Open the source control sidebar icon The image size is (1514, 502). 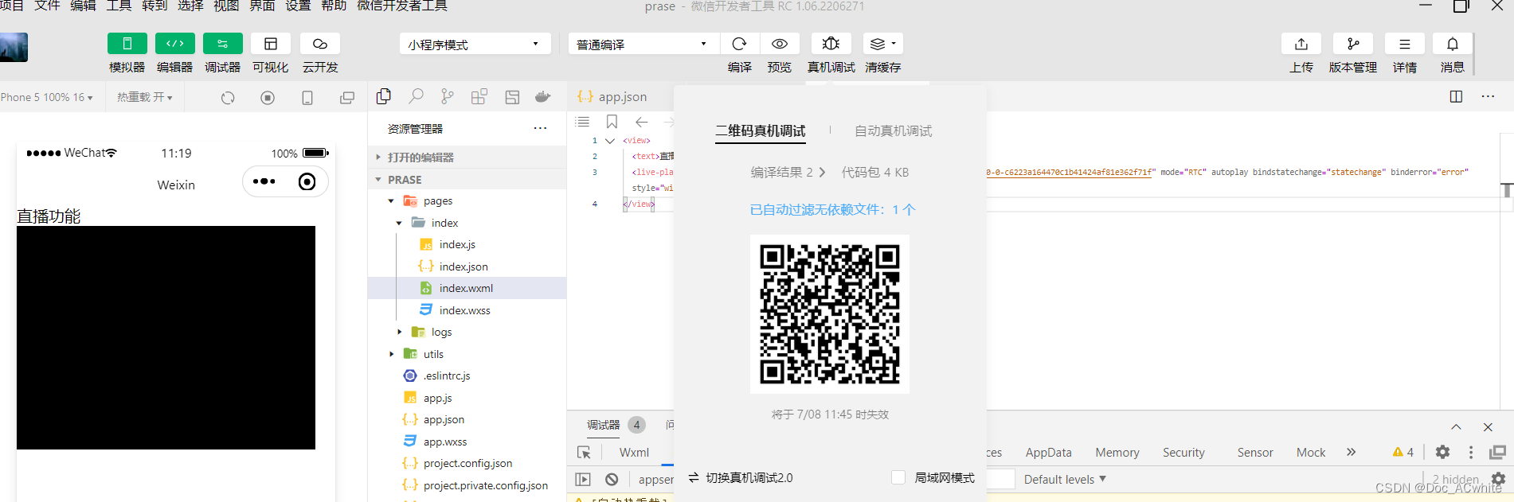pyautogui.click(x=448, y=97)
